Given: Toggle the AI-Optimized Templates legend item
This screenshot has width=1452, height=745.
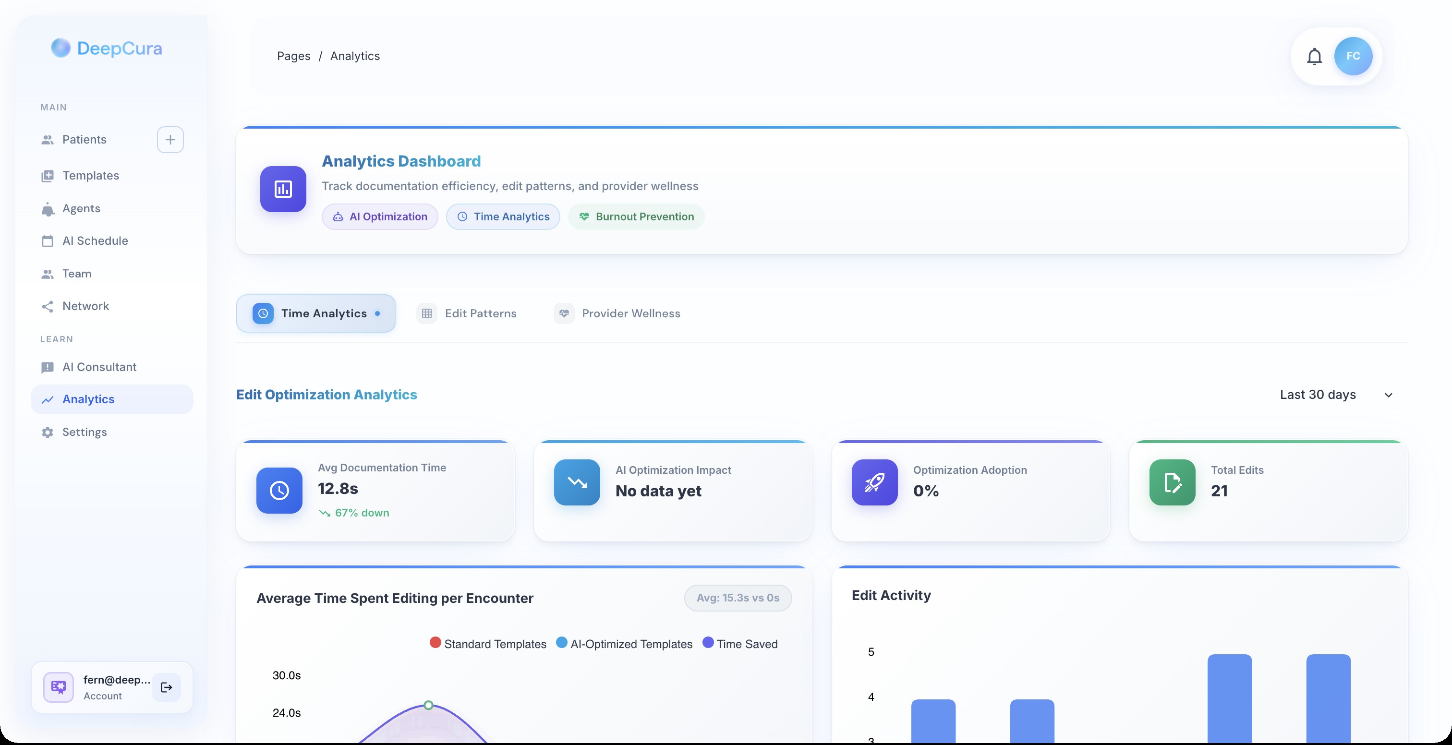Looking at the screenshot, I should (624, 644).
